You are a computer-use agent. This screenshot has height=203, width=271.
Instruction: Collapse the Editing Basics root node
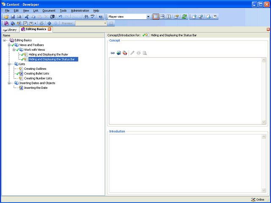(4, 40)
